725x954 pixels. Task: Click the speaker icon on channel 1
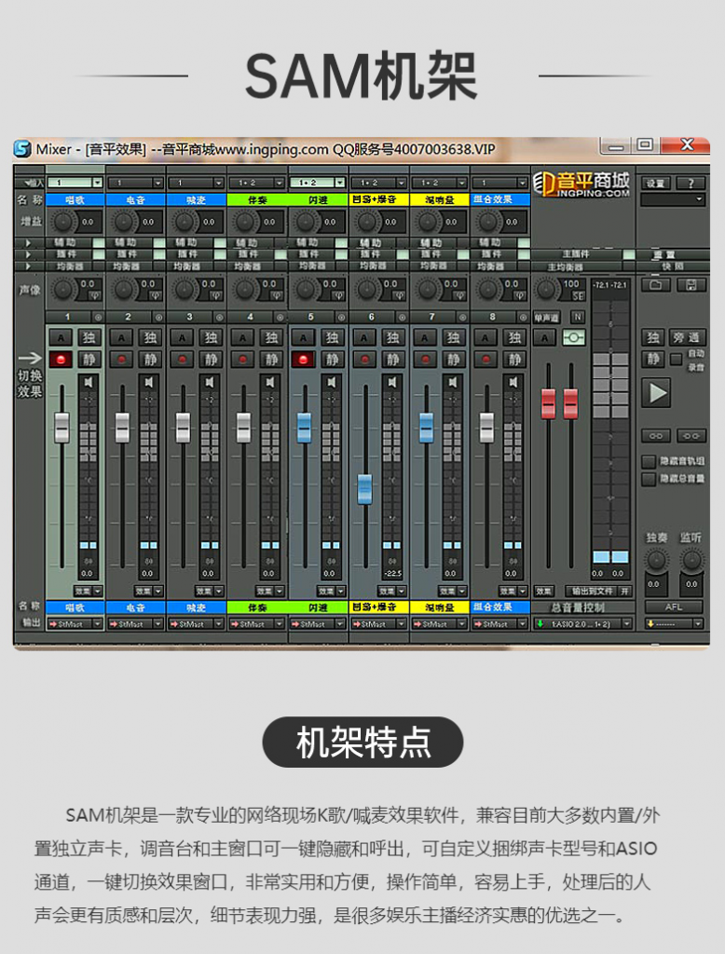click(89, 382)
